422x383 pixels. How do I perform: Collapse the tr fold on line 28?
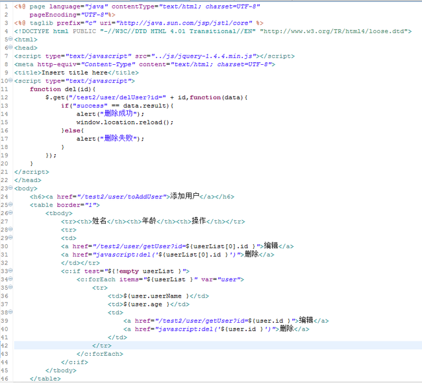[x=10, y=229]
